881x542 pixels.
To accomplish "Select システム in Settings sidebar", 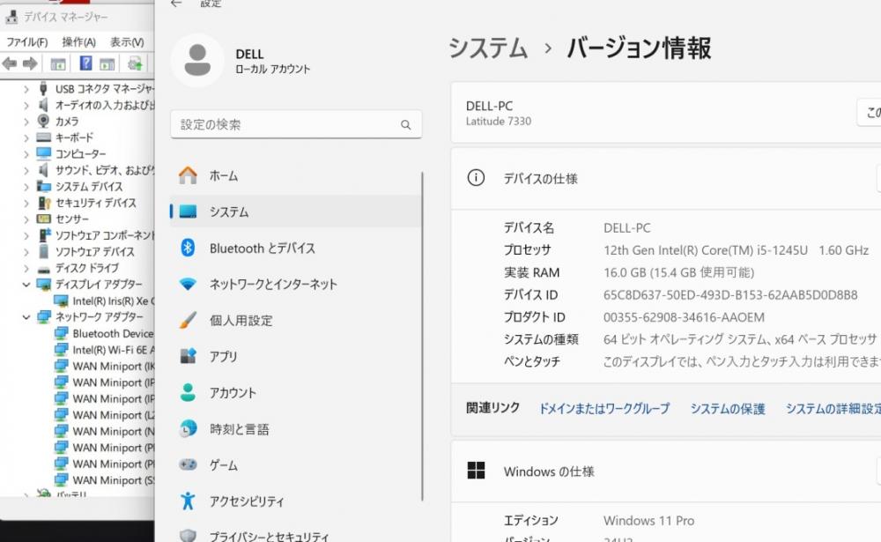I will click(295, 212).
